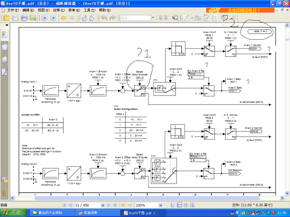Viewport: 290px width, 217px height.
Task: Go to next page in status bar
Action: (x=109, y=205)
